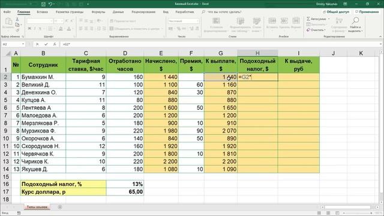Image resolution: width=384 pixels, height=216 pixels.
Task: Switch to the Рецензирование tab
Action: tap(143, 12)
